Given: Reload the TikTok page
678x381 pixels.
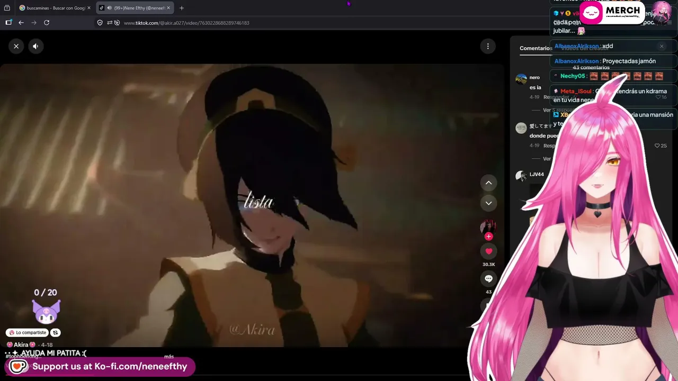Looking at the screenshot, I should point(47,23).
